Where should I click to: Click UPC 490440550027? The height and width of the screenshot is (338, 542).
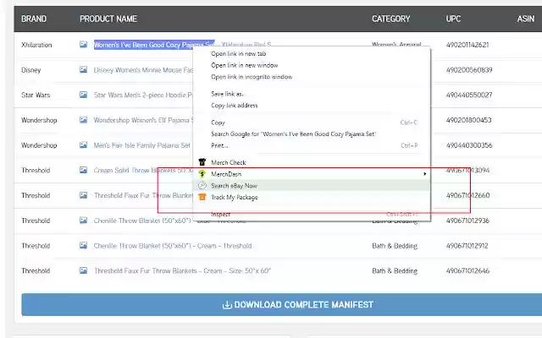click(469, 95)
